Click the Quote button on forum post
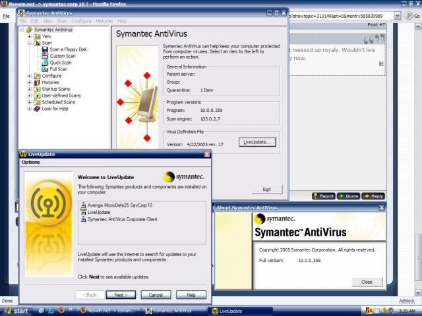The height and width of the screenshot is (316, 422). [x=349, y=196]
